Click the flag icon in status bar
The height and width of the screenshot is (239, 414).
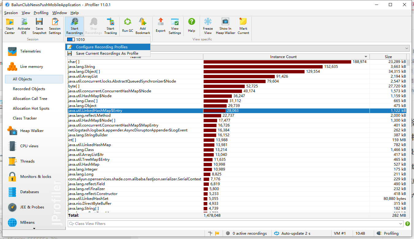pyautogui.click(x=217, y=233)
